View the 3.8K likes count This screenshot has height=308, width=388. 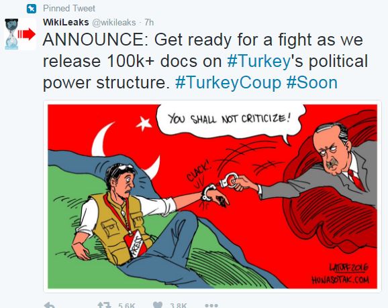point(179,305)
